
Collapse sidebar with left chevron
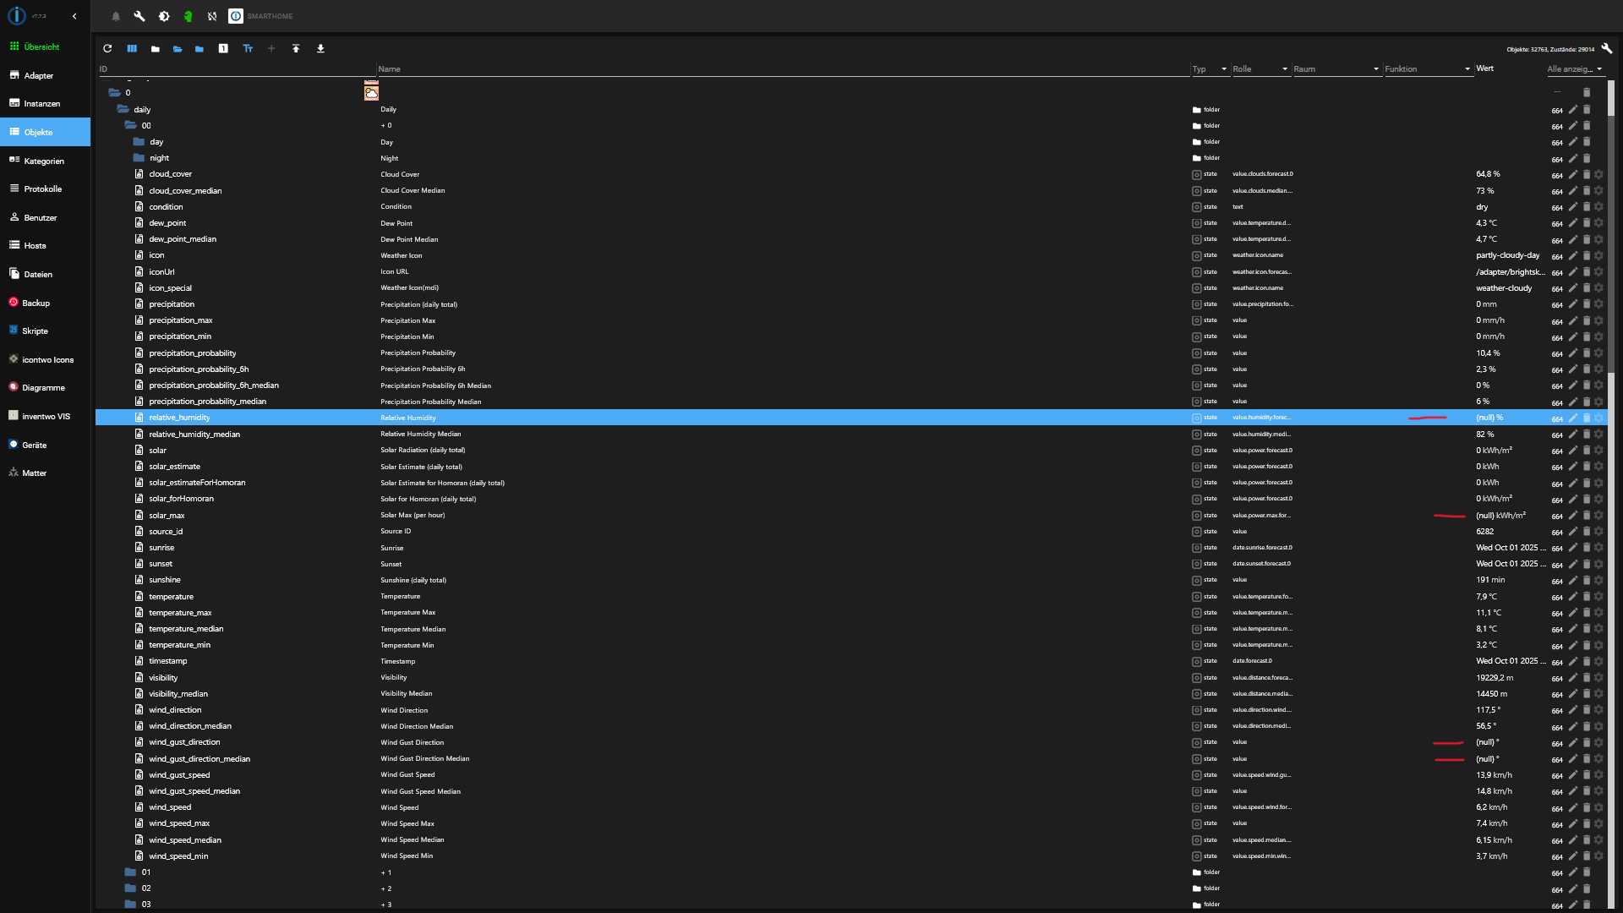point(74,16)
